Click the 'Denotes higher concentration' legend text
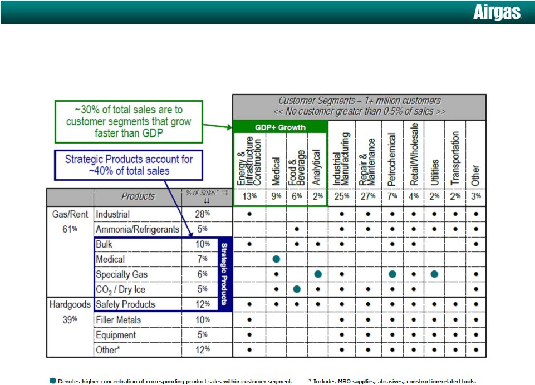 [x=175, y=381]
